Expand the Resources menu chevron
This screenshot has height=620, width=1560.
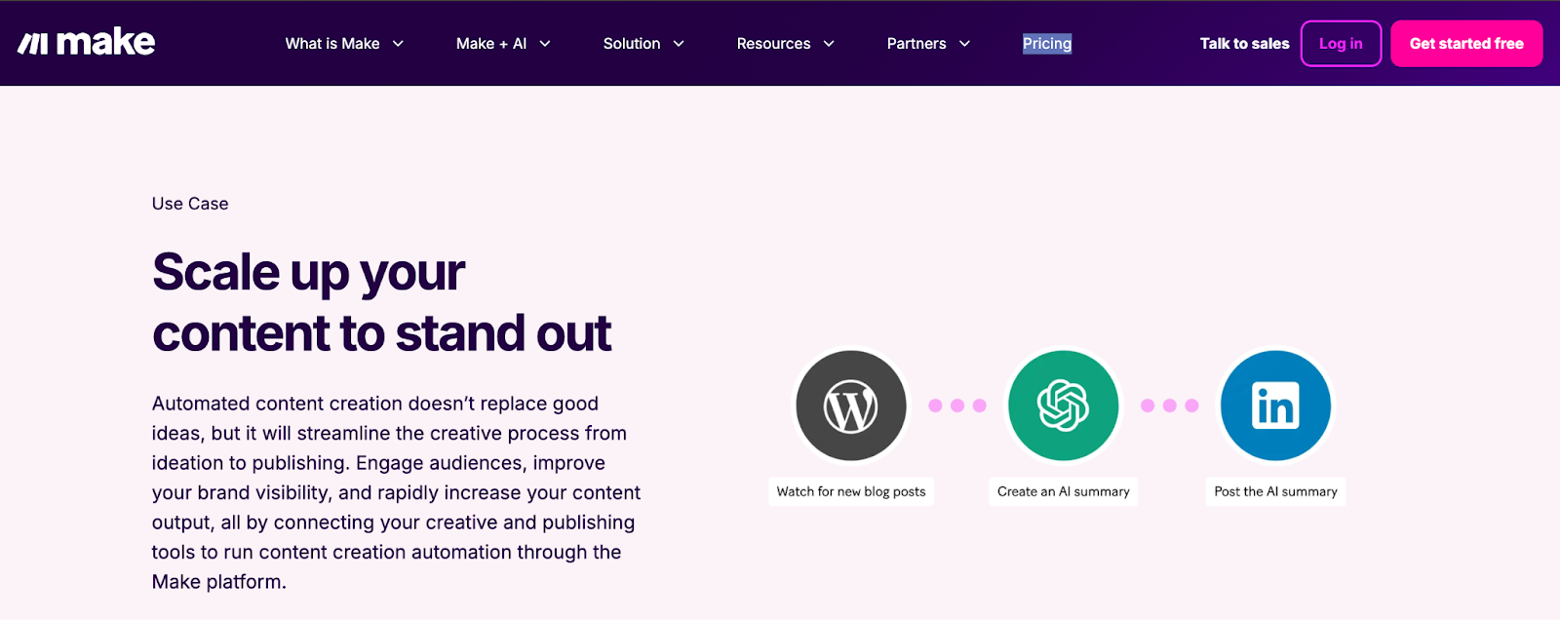pos(829,44)
